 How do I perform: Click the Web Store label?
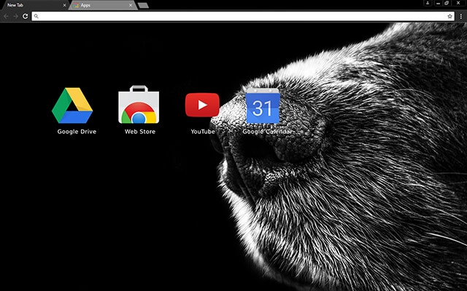click(x=140, y=132)
